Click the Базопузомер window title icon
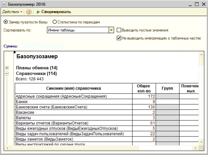The height and width of the screenshot is (155, 208). point(3,4)
